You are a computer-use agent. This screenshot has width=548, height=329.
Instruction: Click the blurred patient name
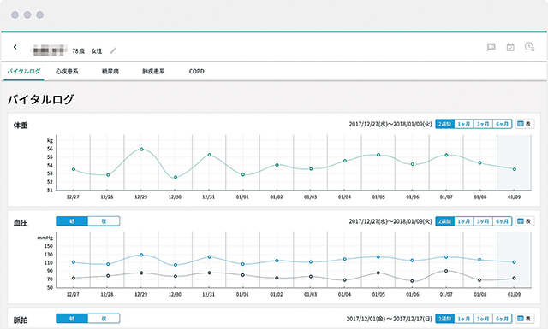pos(49,50)
